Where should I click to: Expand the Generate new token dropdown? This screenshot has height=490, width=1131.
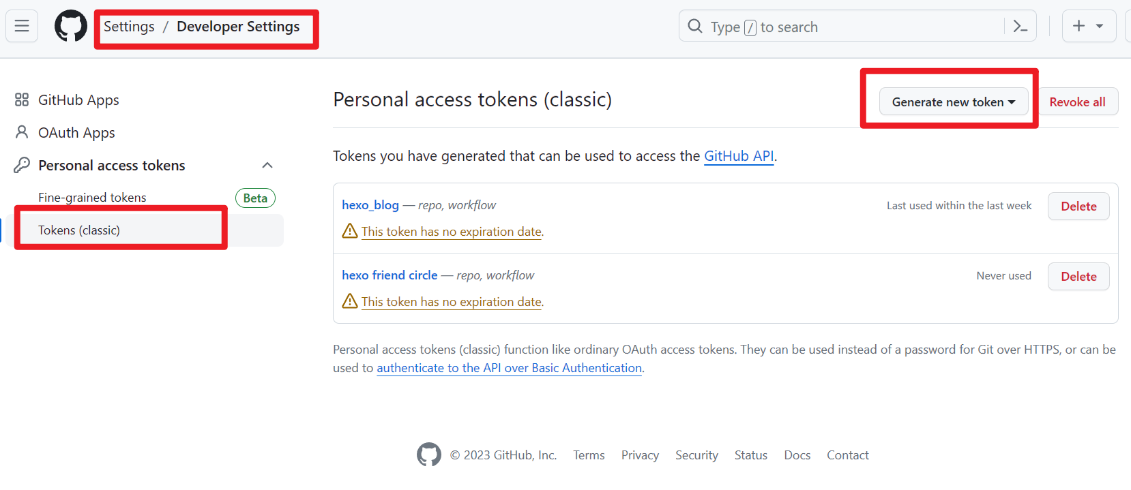954,102
